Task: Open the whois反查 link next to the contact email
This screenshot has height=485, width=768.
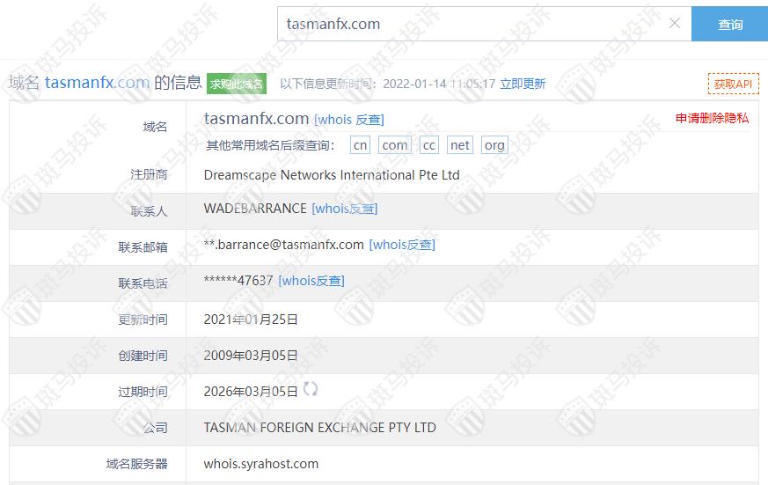Action: pos(402,245)
